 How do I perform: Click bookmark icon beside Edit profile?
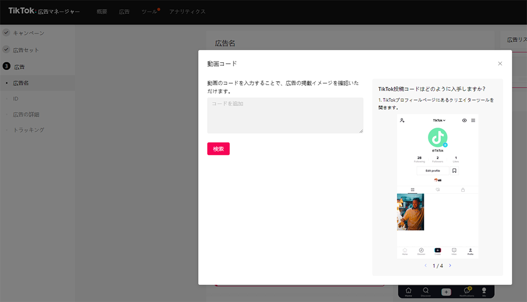coord(454,171)
